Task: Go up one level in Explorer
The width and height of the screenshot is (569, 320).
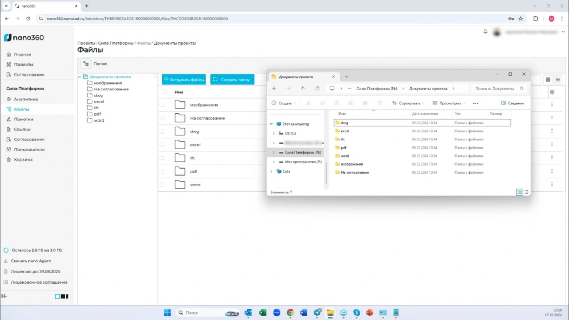Action: (x=303, y=89)
